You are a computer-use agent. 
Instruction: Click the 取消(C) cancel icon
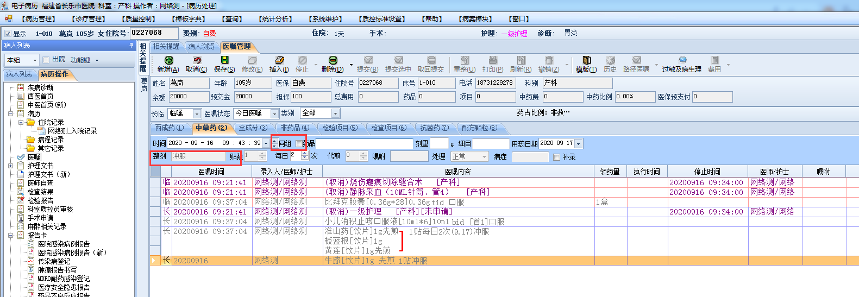tap(197, 60)
